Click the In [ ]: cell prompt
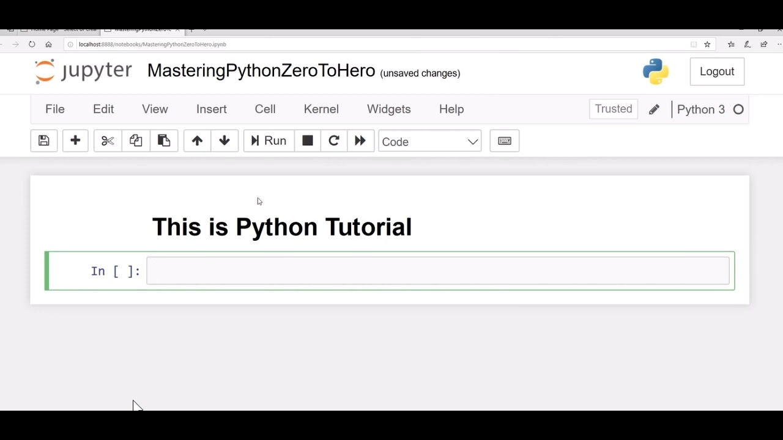 [116, 271]
